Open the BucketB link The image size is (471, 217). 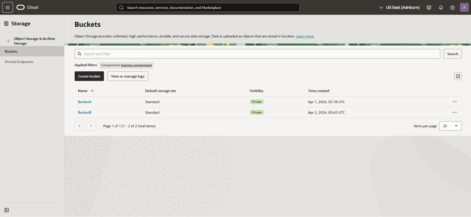(85, 112)
